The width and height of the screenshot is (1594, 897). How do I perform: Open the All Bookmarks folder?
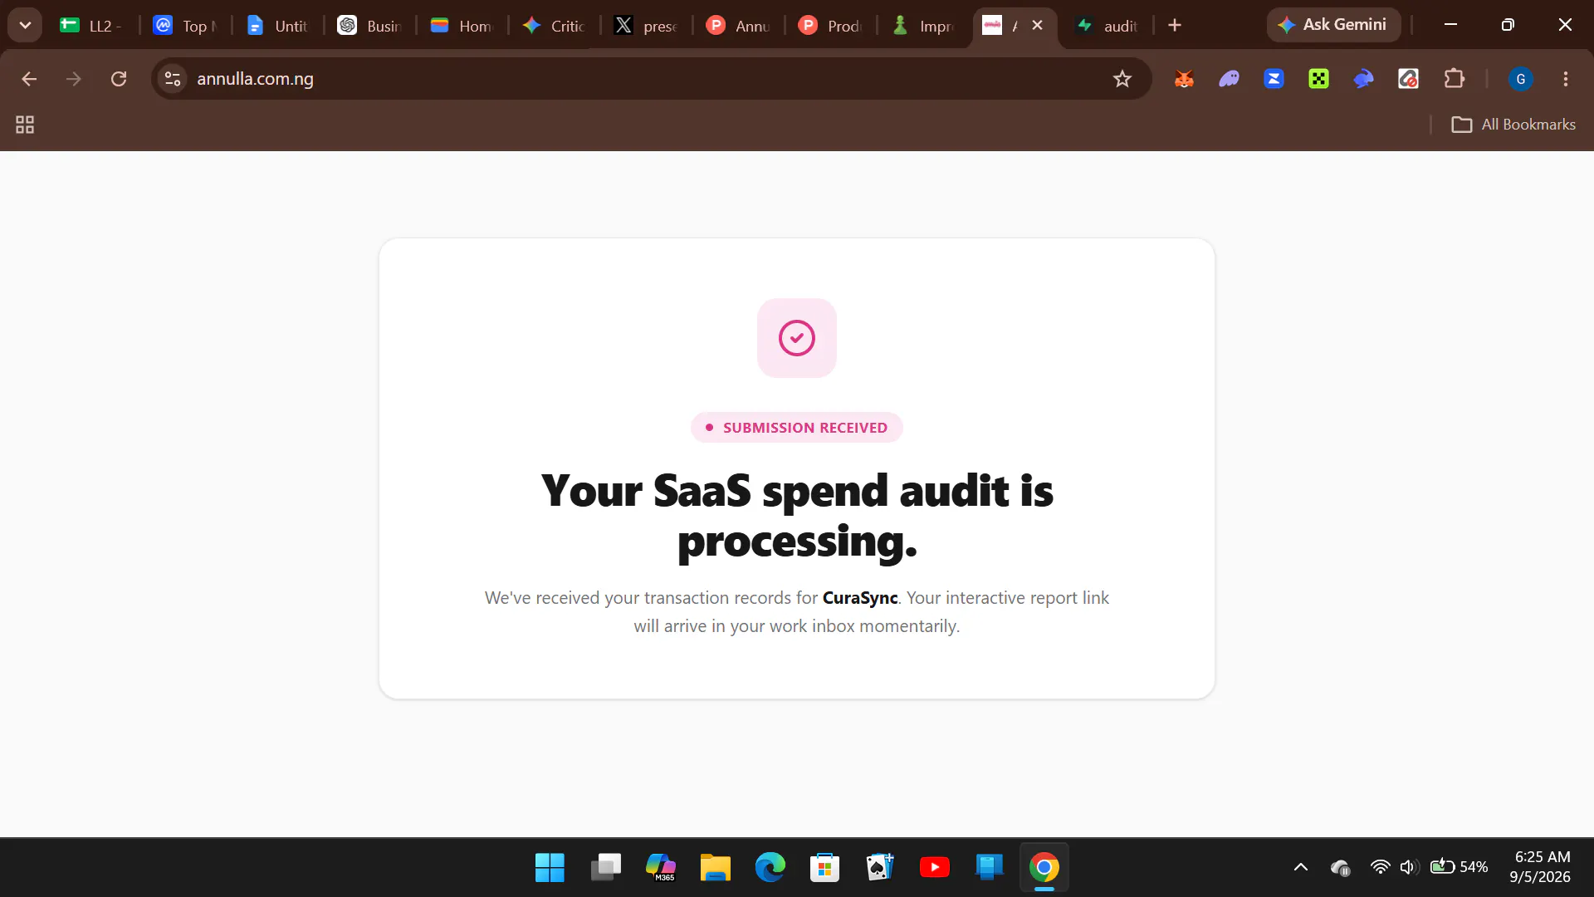coord(1513,125)
